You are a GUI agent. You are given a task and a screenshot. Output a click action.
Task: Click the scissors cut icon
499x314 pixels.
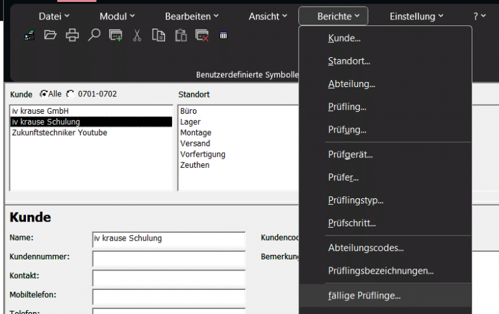tap(137, 35)
